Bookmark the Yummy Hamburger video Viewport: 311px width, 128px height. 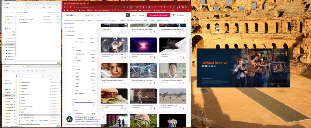click(122, 108)
